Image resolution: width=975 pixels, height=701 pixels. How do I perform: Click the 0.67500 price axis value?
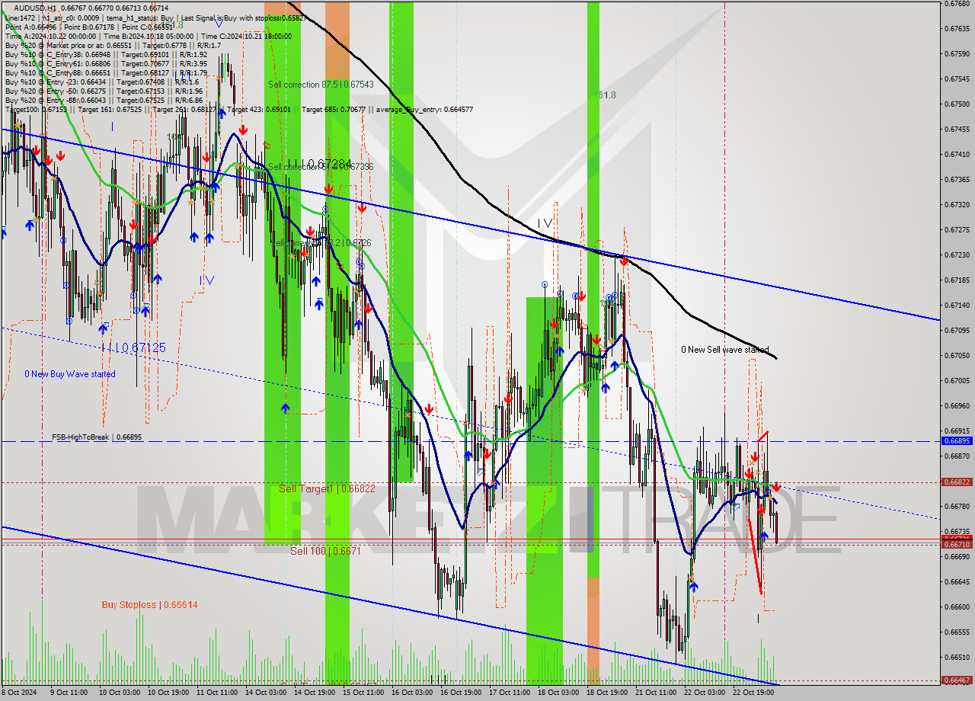point(957,104)
